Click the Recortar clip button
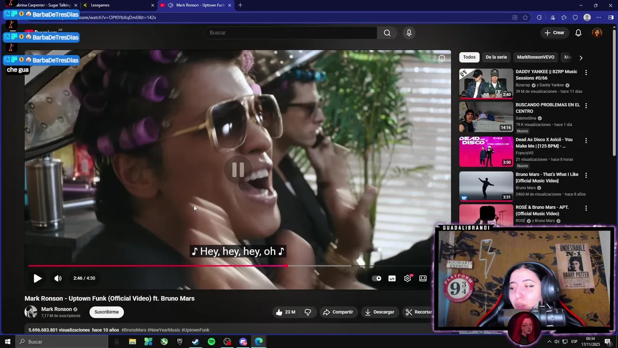Image resolution: width=618 pixels, height=348 pixels. pyautogui.click(x=418, y=312)
